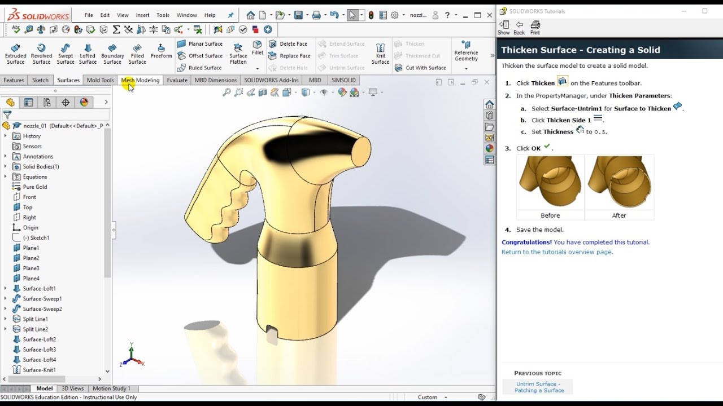Expand the Surface-Loft1 feature
Image resolution: width=723 pixels, height=406 pixels.
pos(6,288)
